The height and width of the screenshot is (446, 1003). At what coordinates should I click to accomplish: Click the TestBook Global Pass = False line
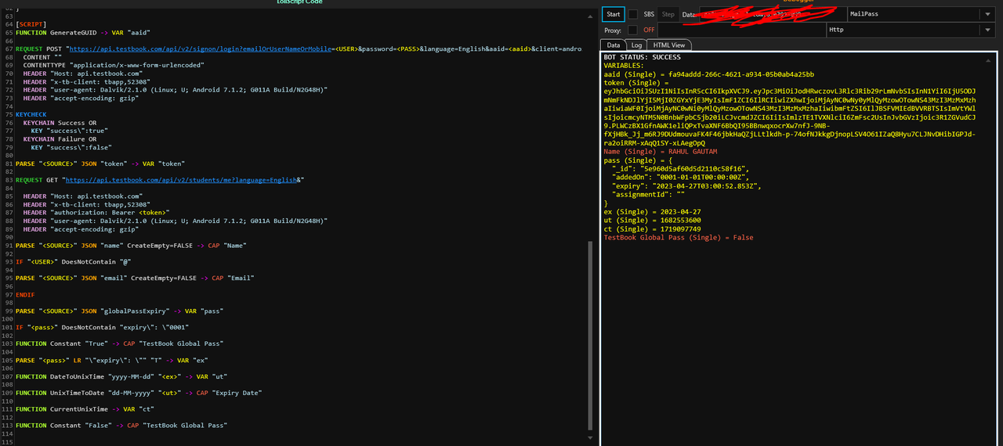[679, 237]
